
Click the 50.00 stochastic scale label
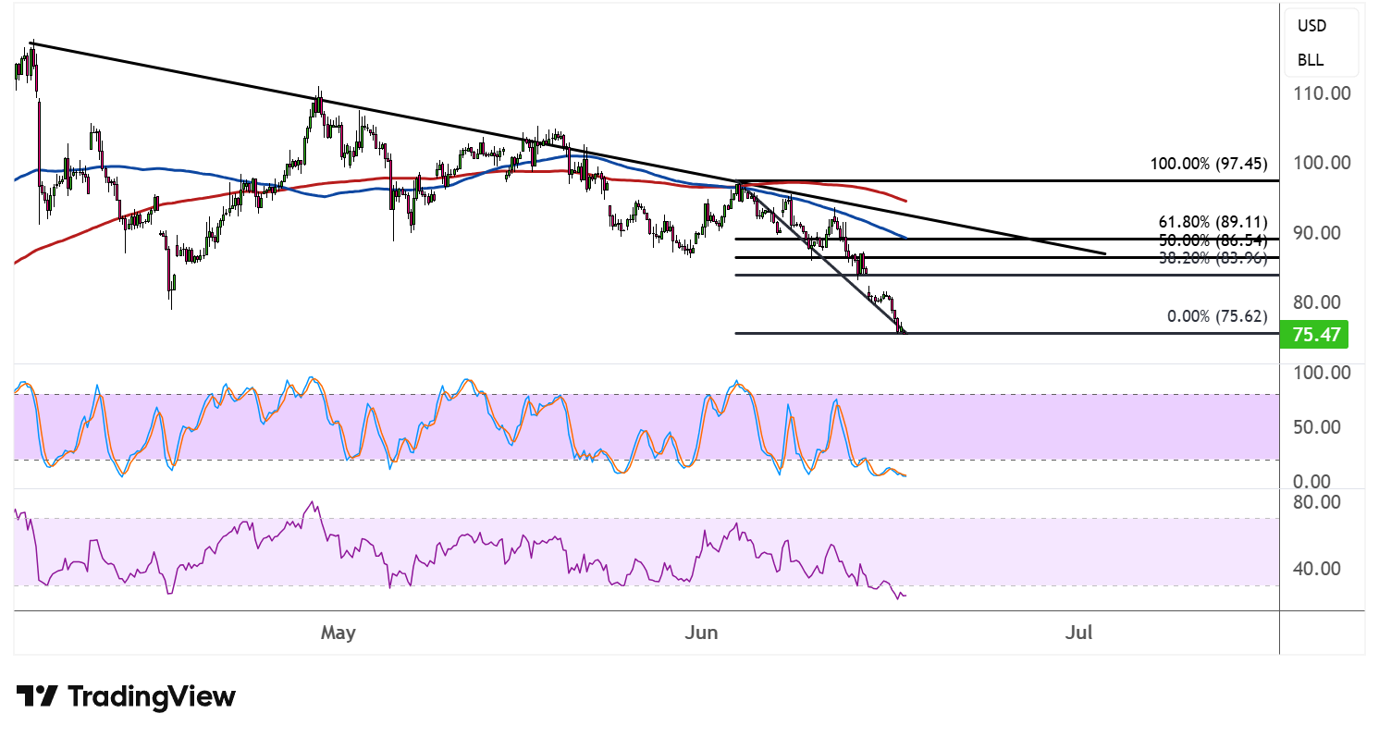pyautogui.click(x=1319, y=427)
